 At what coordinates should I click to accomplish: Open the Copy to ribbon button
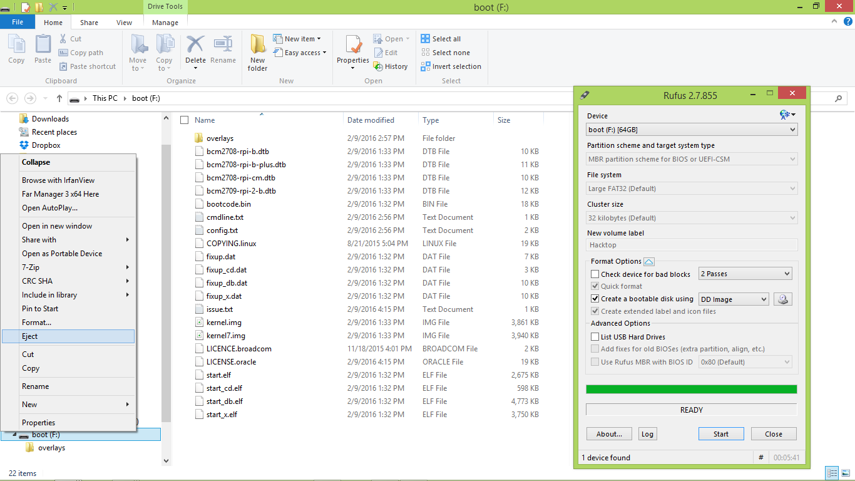pos(164,52)
